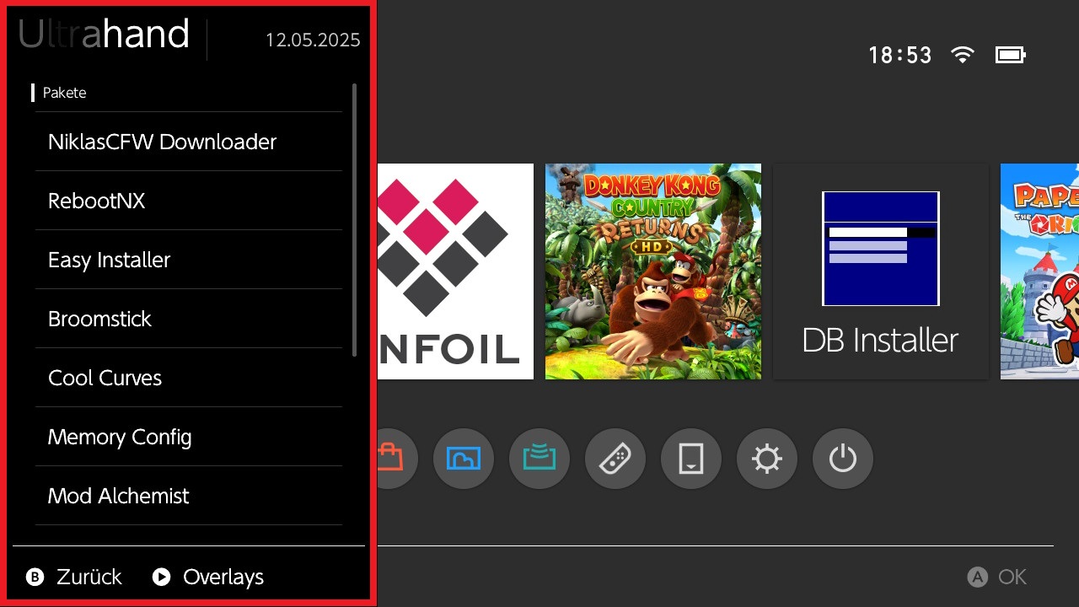
Task: Open the Controllers icon
Action: [x=615, y=459]
